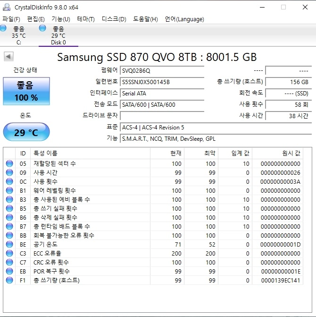Click the interface field Serial ATA
316x317 pixels.
[162, 94]
